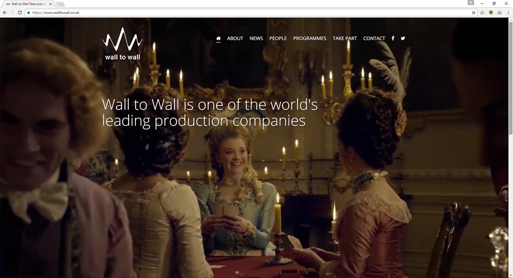Close the Wall to Wall Television tab
The height and width of the screenshot is (278, 513).
point(51,4)
